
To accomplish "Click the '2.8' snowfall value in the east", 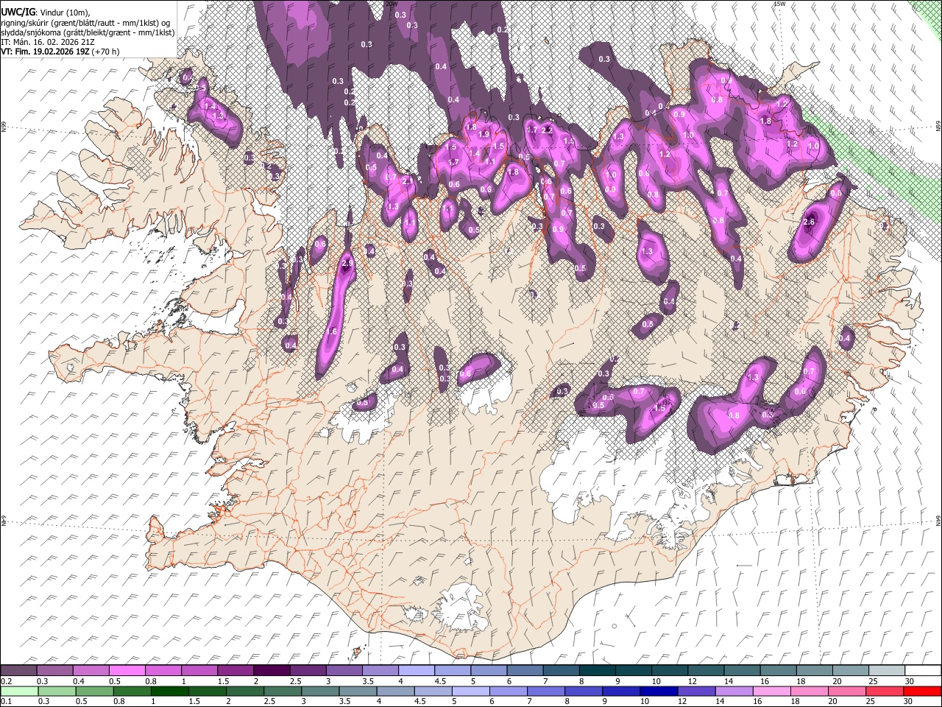I will (810, 222).
